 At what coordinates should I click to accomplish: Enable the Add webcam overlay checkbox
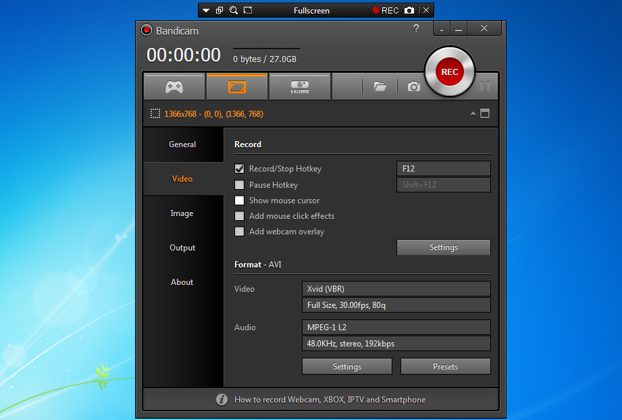[x=239, y=232]
